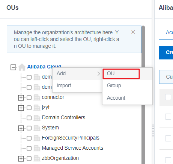This screenshot has height=164, width=173.
Task: Click the System building icon
Action: pos(37,128)
